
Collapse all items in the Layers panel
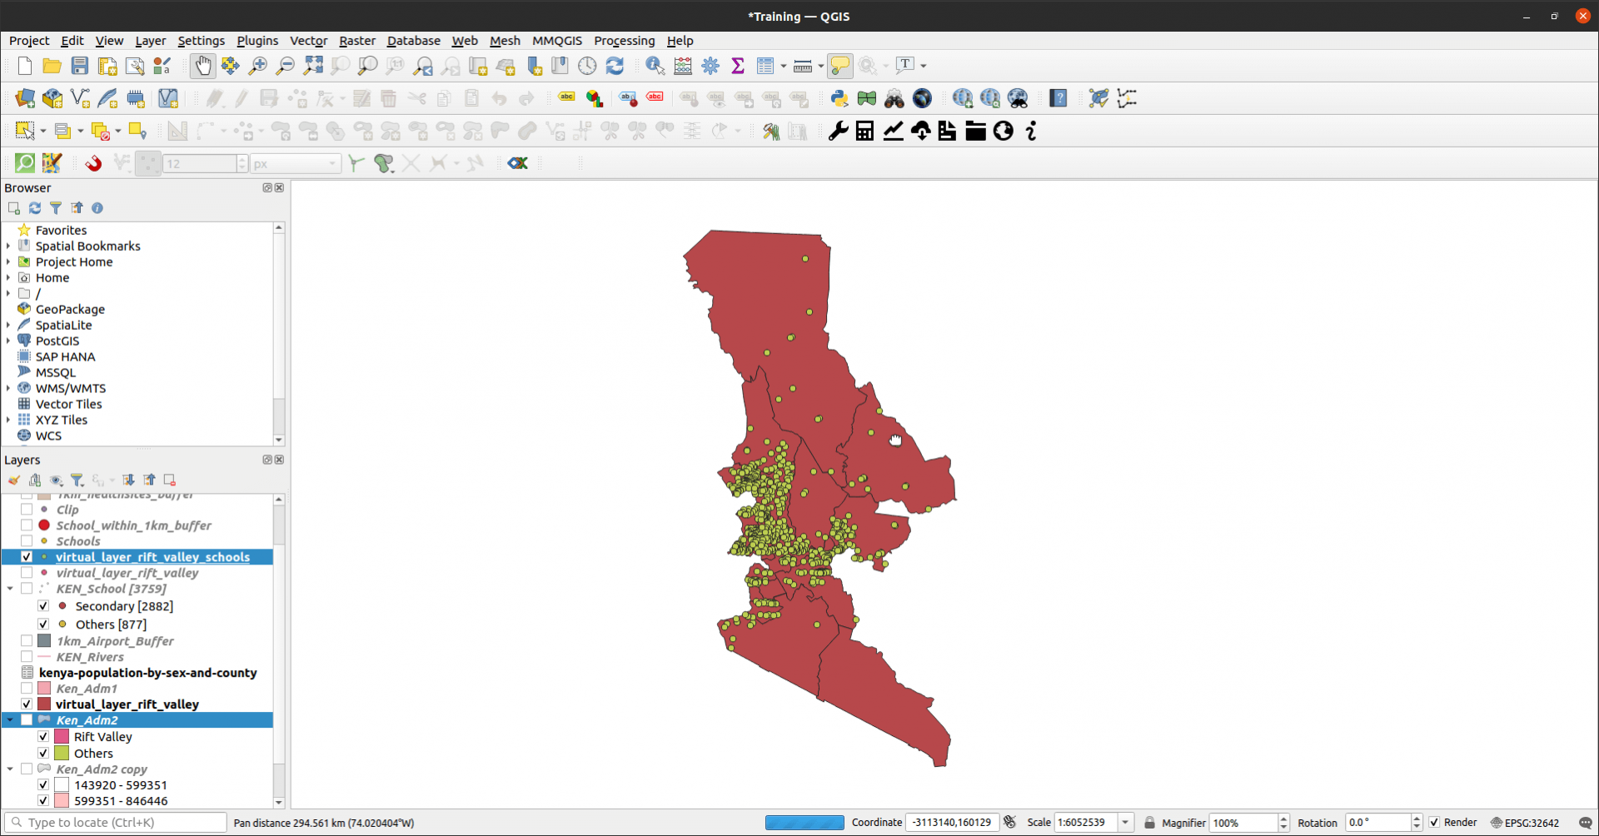point(148,480)
